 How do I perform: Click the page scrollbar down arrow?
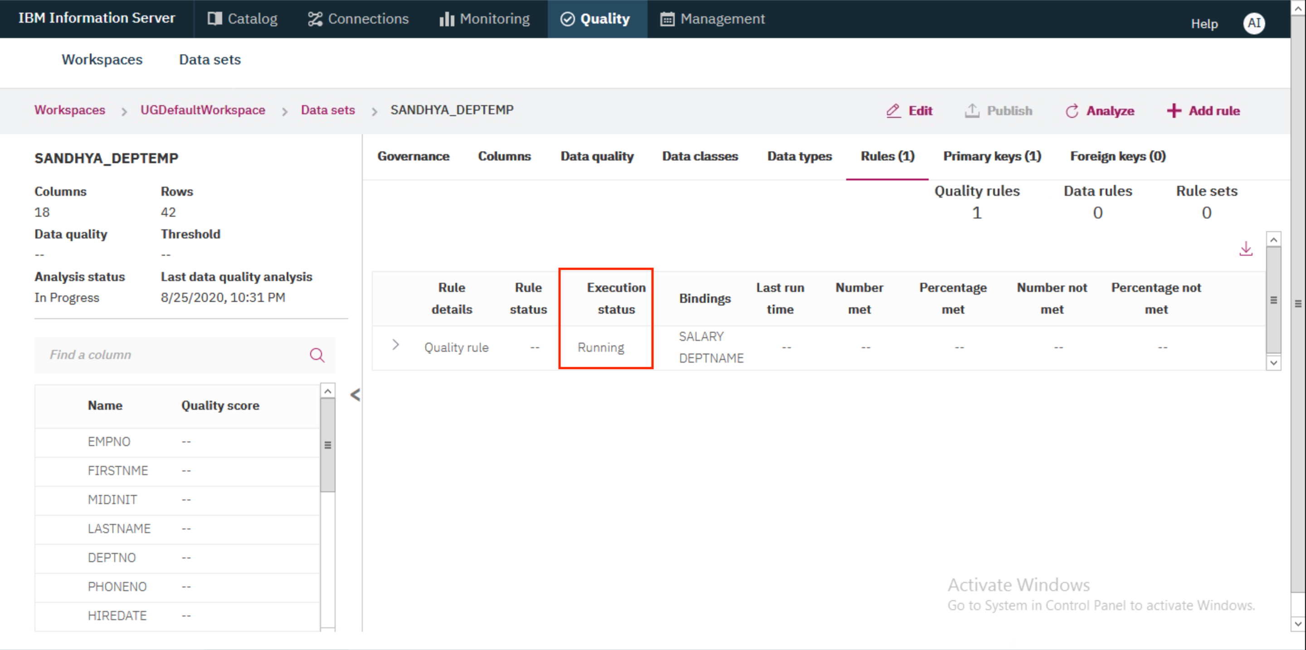pos(1298,624)
